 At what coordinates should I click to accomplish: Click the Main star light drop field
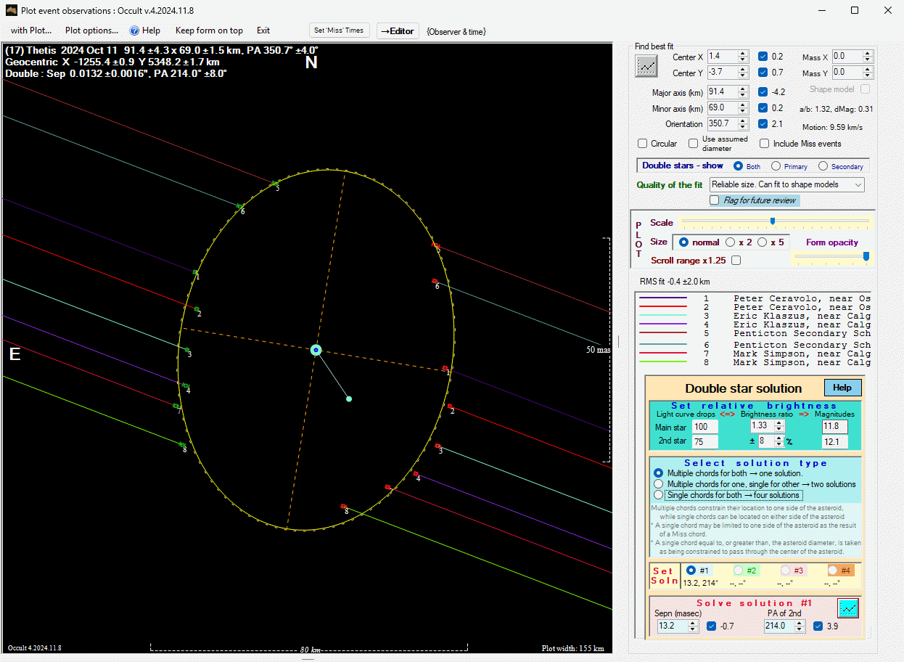pyautogui.click(x=705, y=427)
